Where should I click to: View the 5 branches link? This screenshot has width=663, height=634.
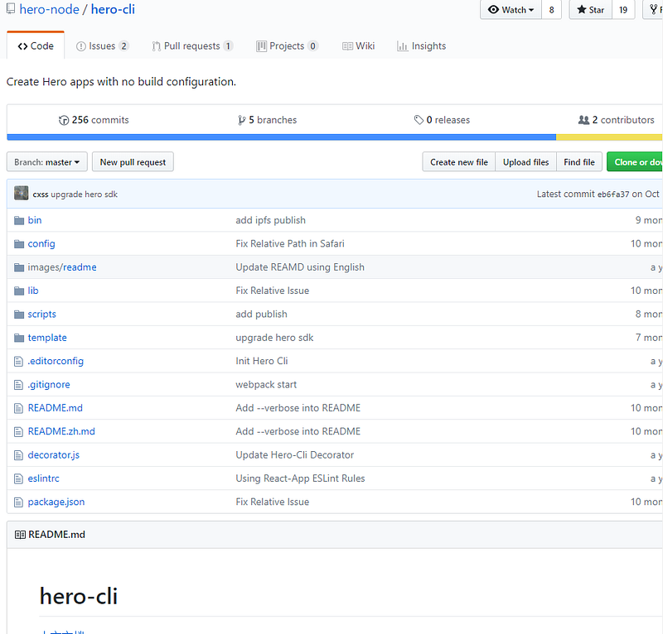tap(267, 120)
